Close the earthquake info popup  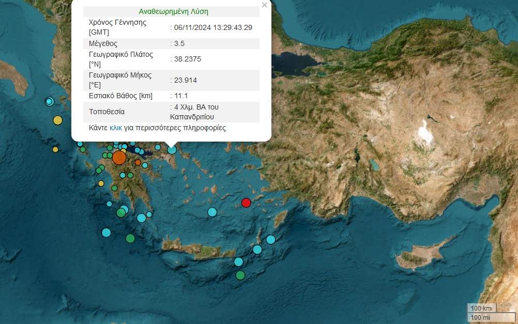coord(264,5)
